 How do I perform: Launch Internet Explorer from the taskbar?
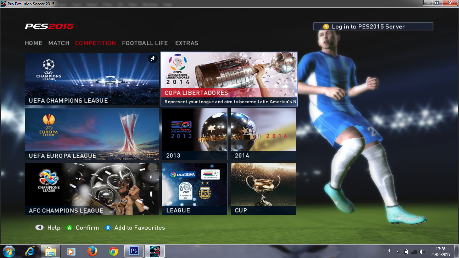pyautogui.click(x=30, y=251)
